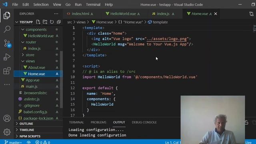This screenshot has width=256, height=144.
Task: Open changes compare icon in editor title
Action: coord(252,14)
